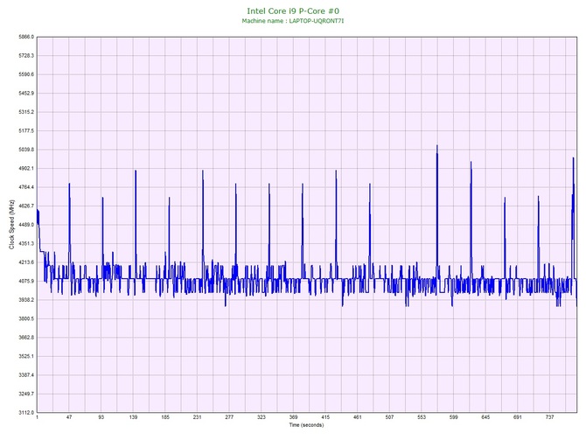Screen dimensions: 586x440
Task: Click the 139 time-axis tick label
Action: pyautogui.click(x=134, y=417)
